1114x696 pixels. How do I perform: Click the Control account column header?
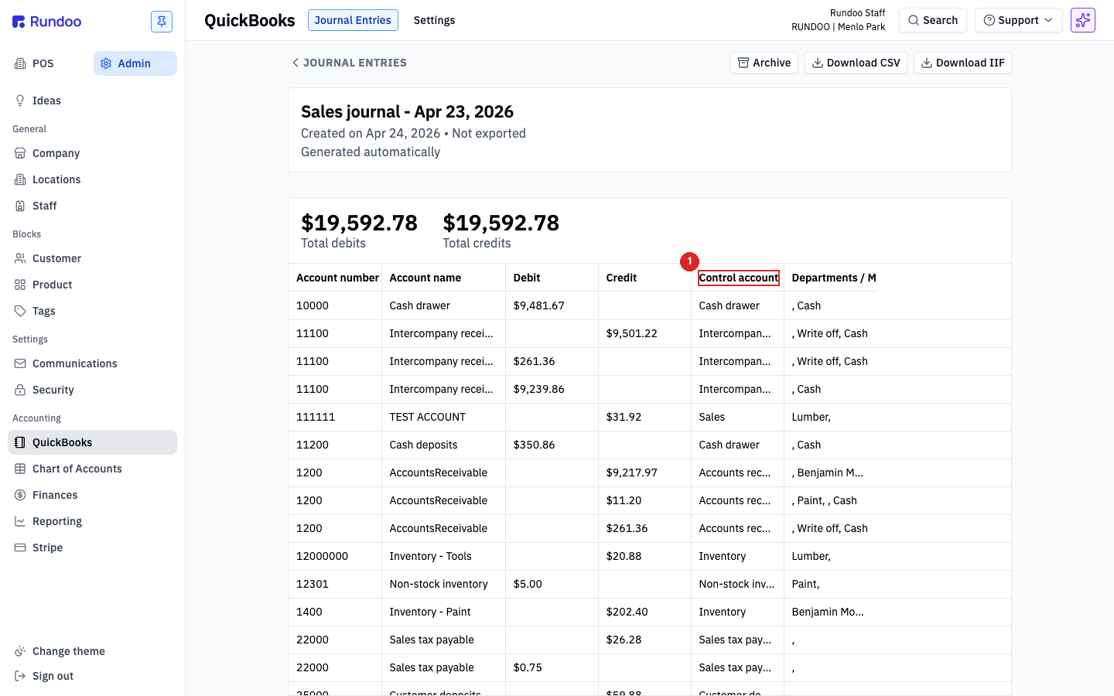coord(739,278)
